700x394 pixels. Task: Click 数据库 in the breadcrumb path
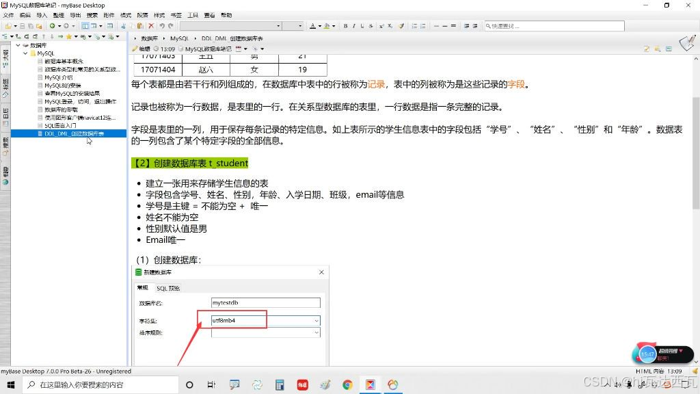(150, 38)
